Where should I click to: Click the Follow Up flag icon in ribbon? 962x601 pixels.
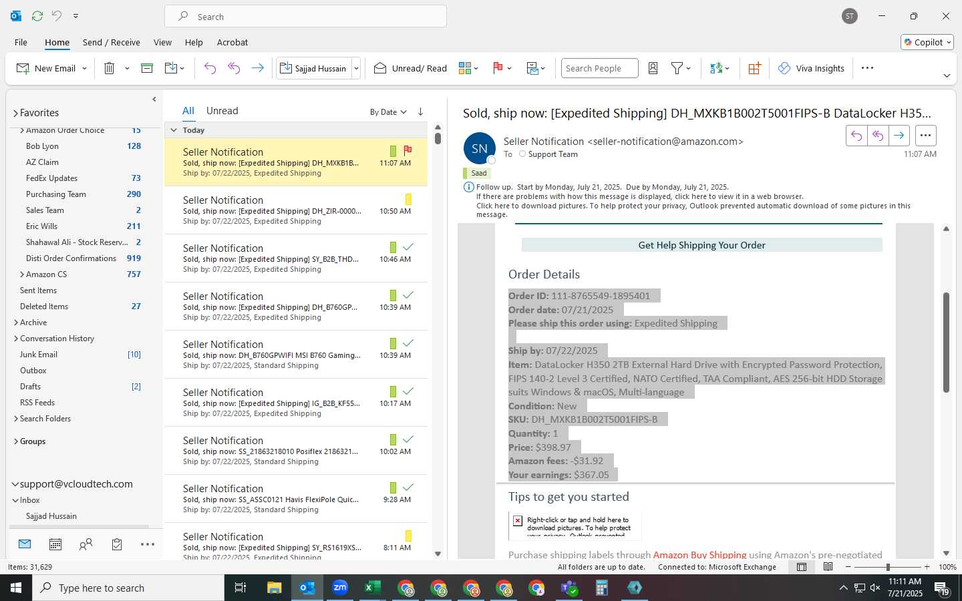[498, 68]
